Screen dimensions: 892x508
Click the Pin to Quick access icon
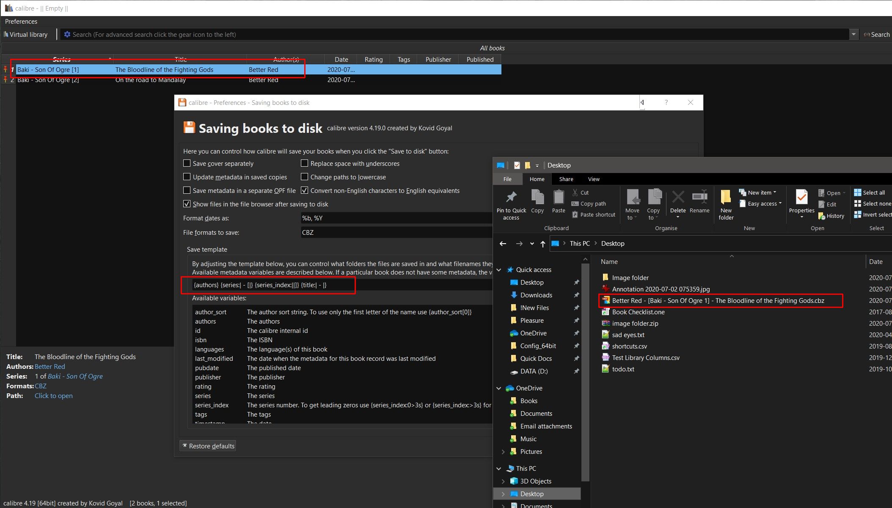511,197
